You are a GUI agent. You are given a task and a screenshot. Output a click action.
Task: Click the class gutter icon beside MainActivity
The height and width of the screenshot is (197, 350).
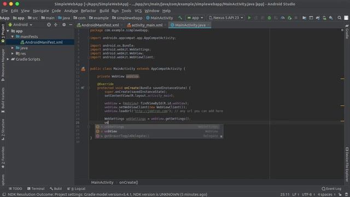83,69
